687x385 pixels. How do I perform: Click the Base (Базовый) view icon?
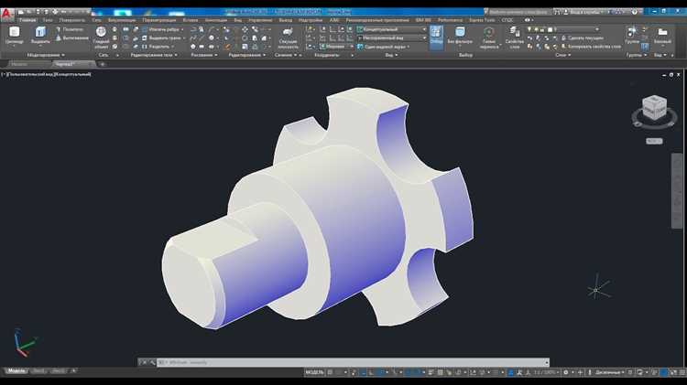(x=662, y=36)
